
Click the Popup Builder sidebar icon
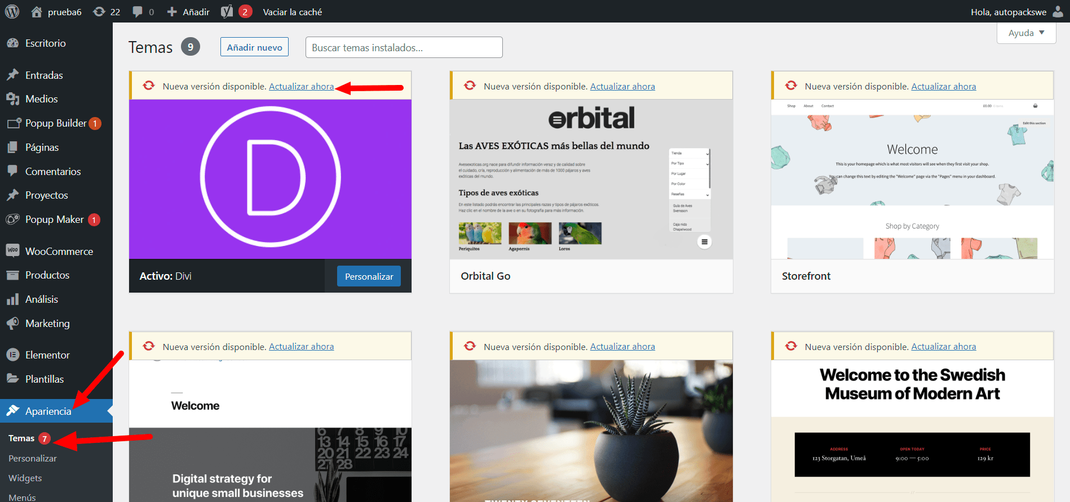pos(14,123)
